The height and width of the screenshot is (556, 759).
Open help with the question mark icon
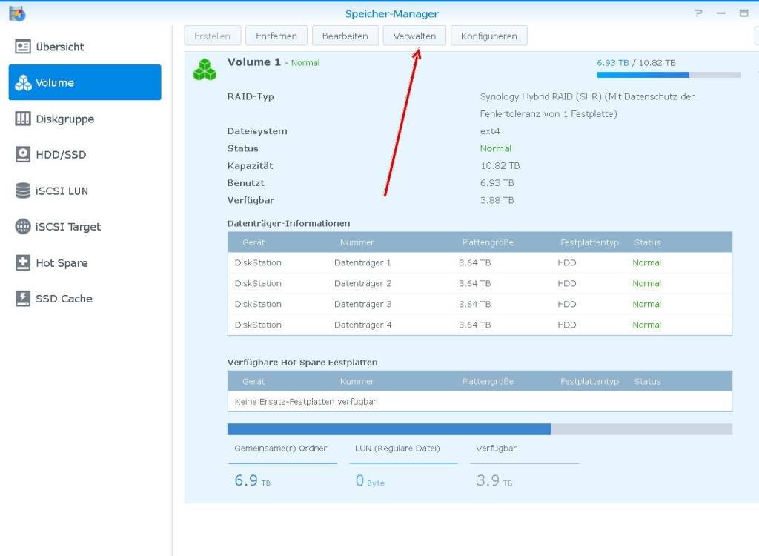pyautogui.click(x=698, y=13)
